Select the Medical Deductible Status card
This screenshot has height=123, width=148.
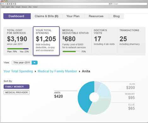click(x=75, y=41)
